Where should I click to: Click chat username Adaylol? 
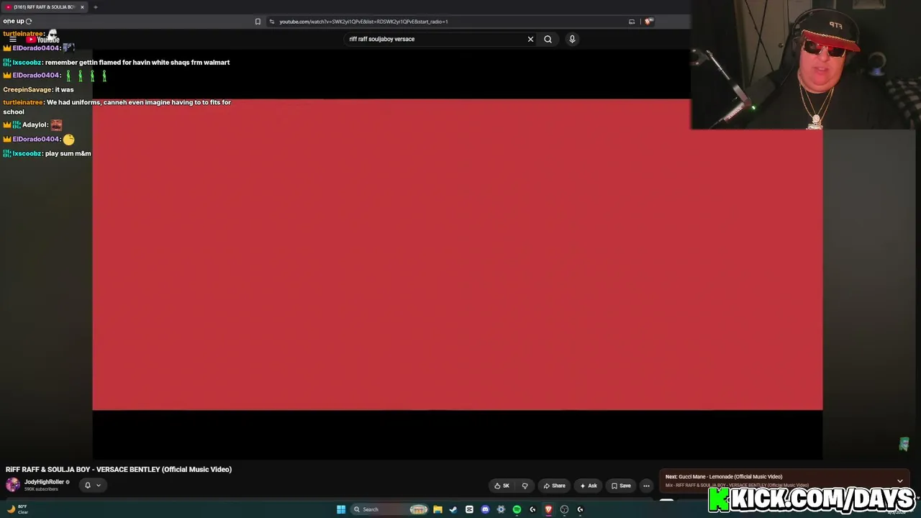[35, 124]
